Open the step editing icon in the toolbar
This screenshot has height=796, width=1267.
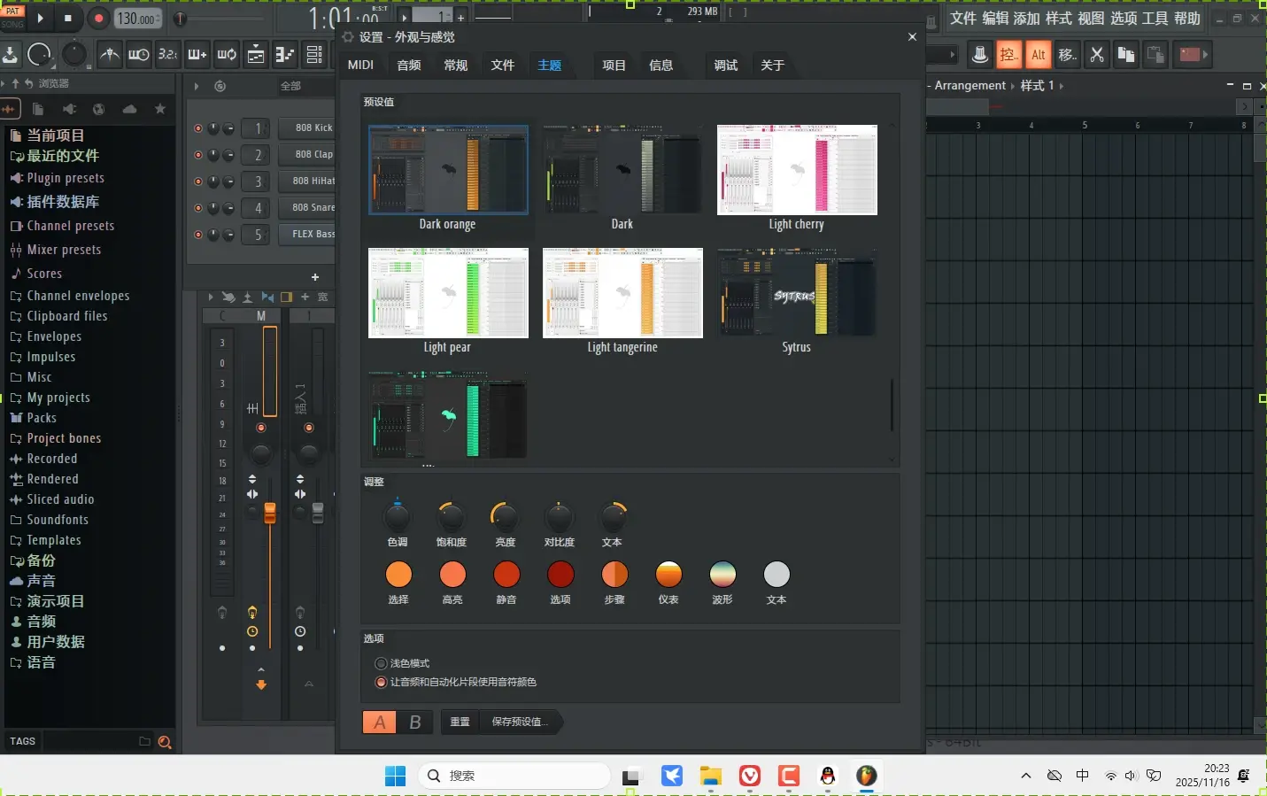285,55
